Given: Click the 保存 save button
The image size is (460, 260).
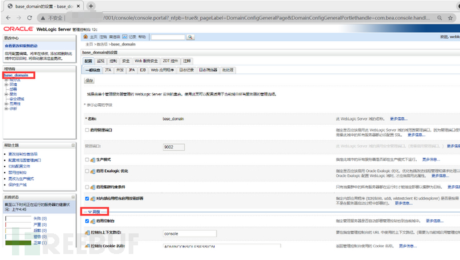Looking at the screenshot, I should coord(89,81).
